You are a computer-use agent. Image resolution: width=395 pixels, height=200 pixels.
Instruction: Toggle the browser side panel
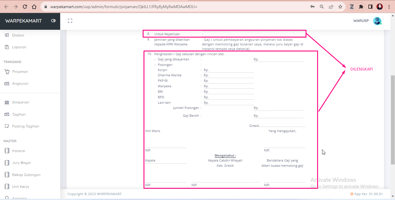point(370,7)
